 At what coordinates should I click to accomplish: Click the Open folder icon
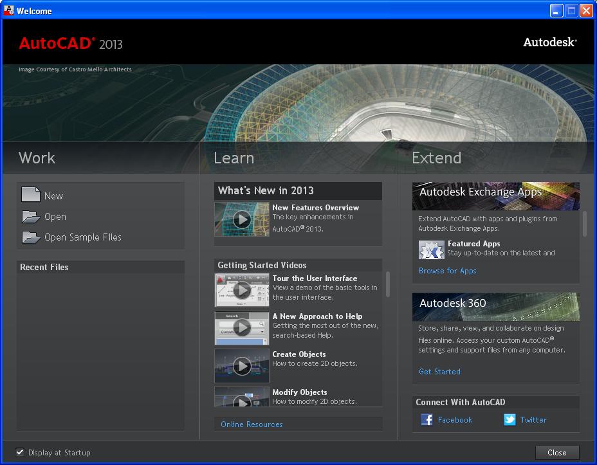31,217
